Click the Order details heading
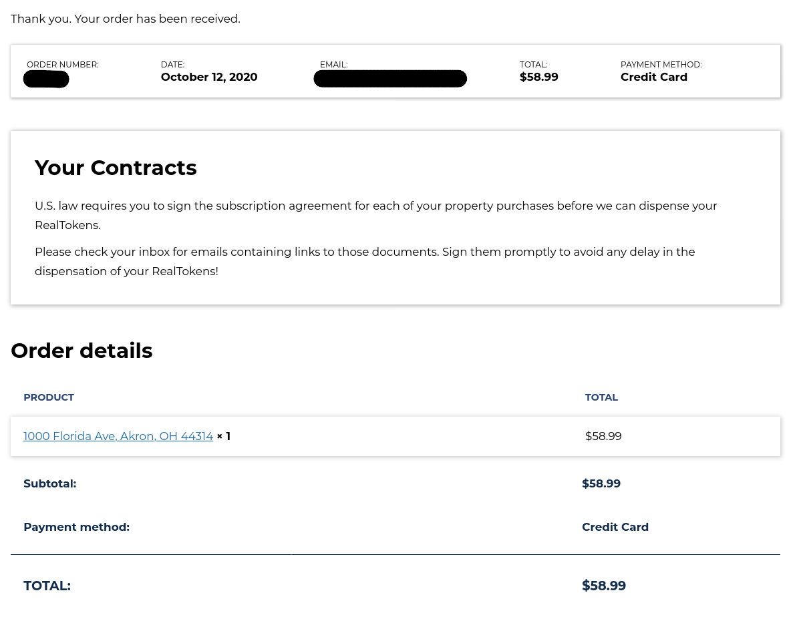The image size is (803, 627). [x=82, y=351]
